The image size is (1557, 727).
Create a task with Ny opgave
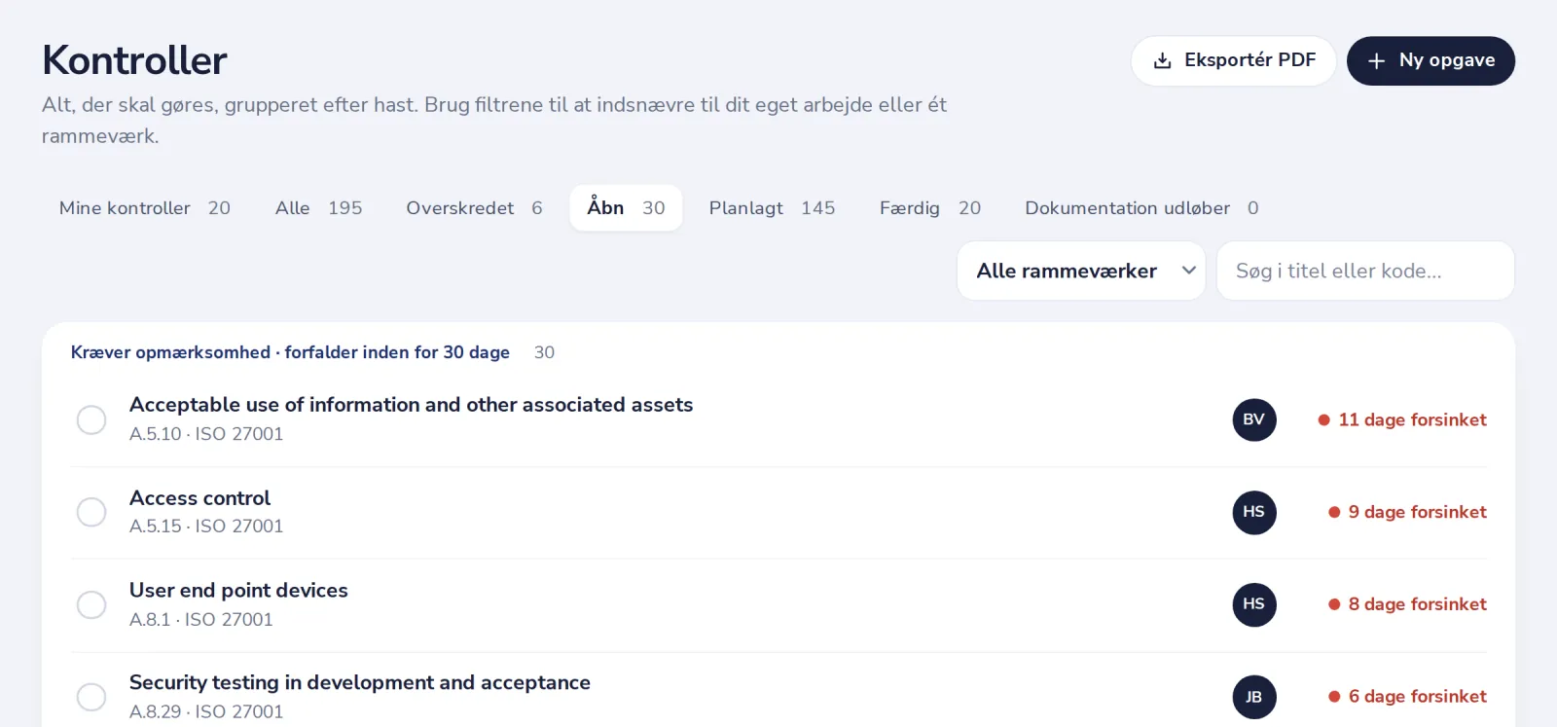(1430, 61)
